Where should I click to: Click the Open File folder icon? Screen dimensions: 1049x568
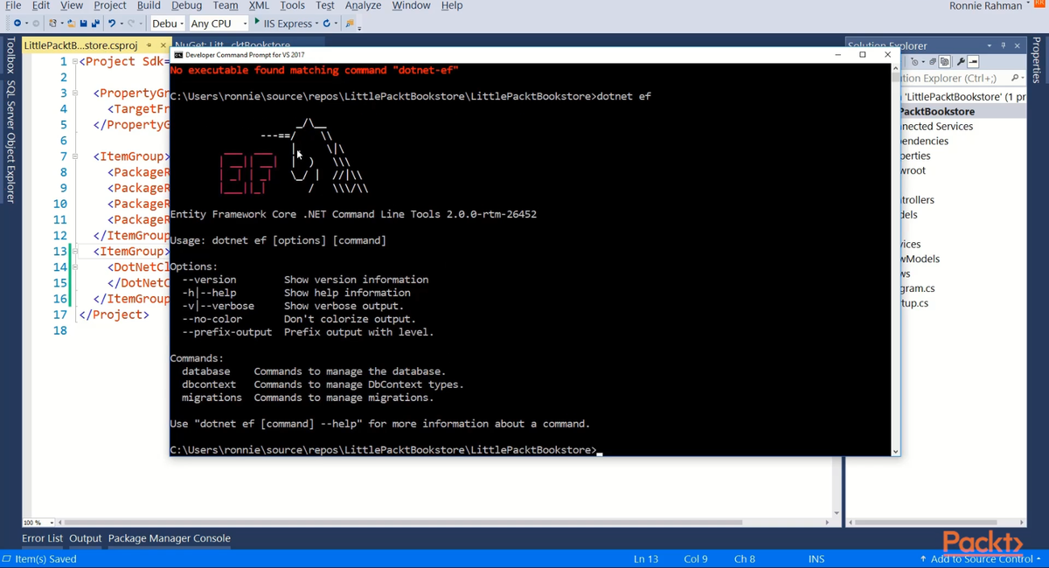(72, 24)
